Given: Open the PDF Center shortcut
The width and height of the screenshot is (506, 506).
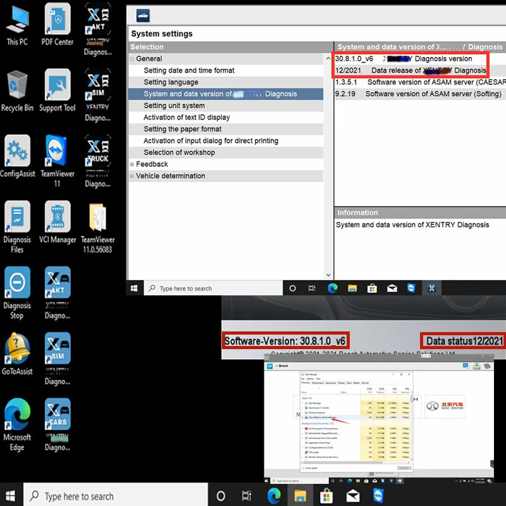Looking at the screenshot, I should pos(58,25).
